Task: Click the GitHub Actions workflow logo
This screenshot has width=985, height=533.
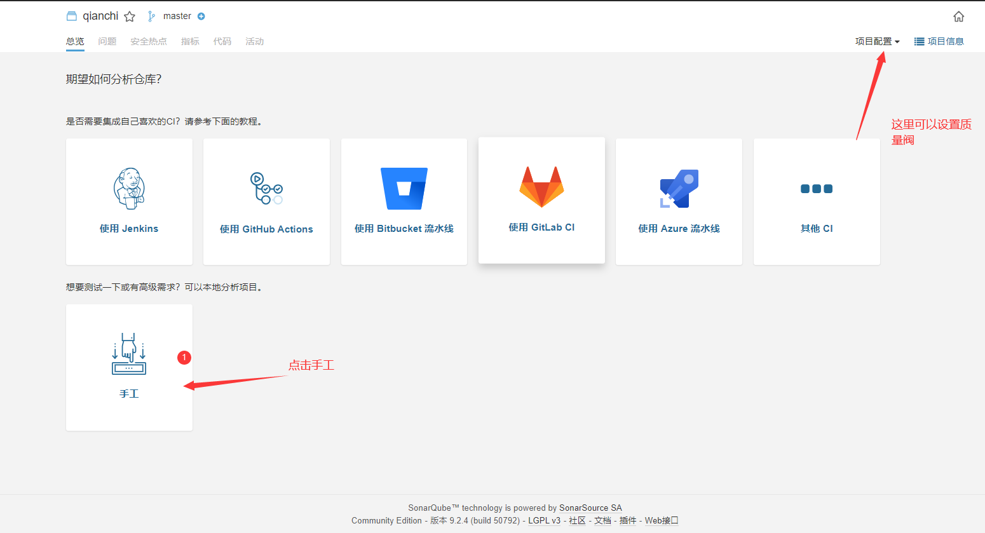Action: 266,188
